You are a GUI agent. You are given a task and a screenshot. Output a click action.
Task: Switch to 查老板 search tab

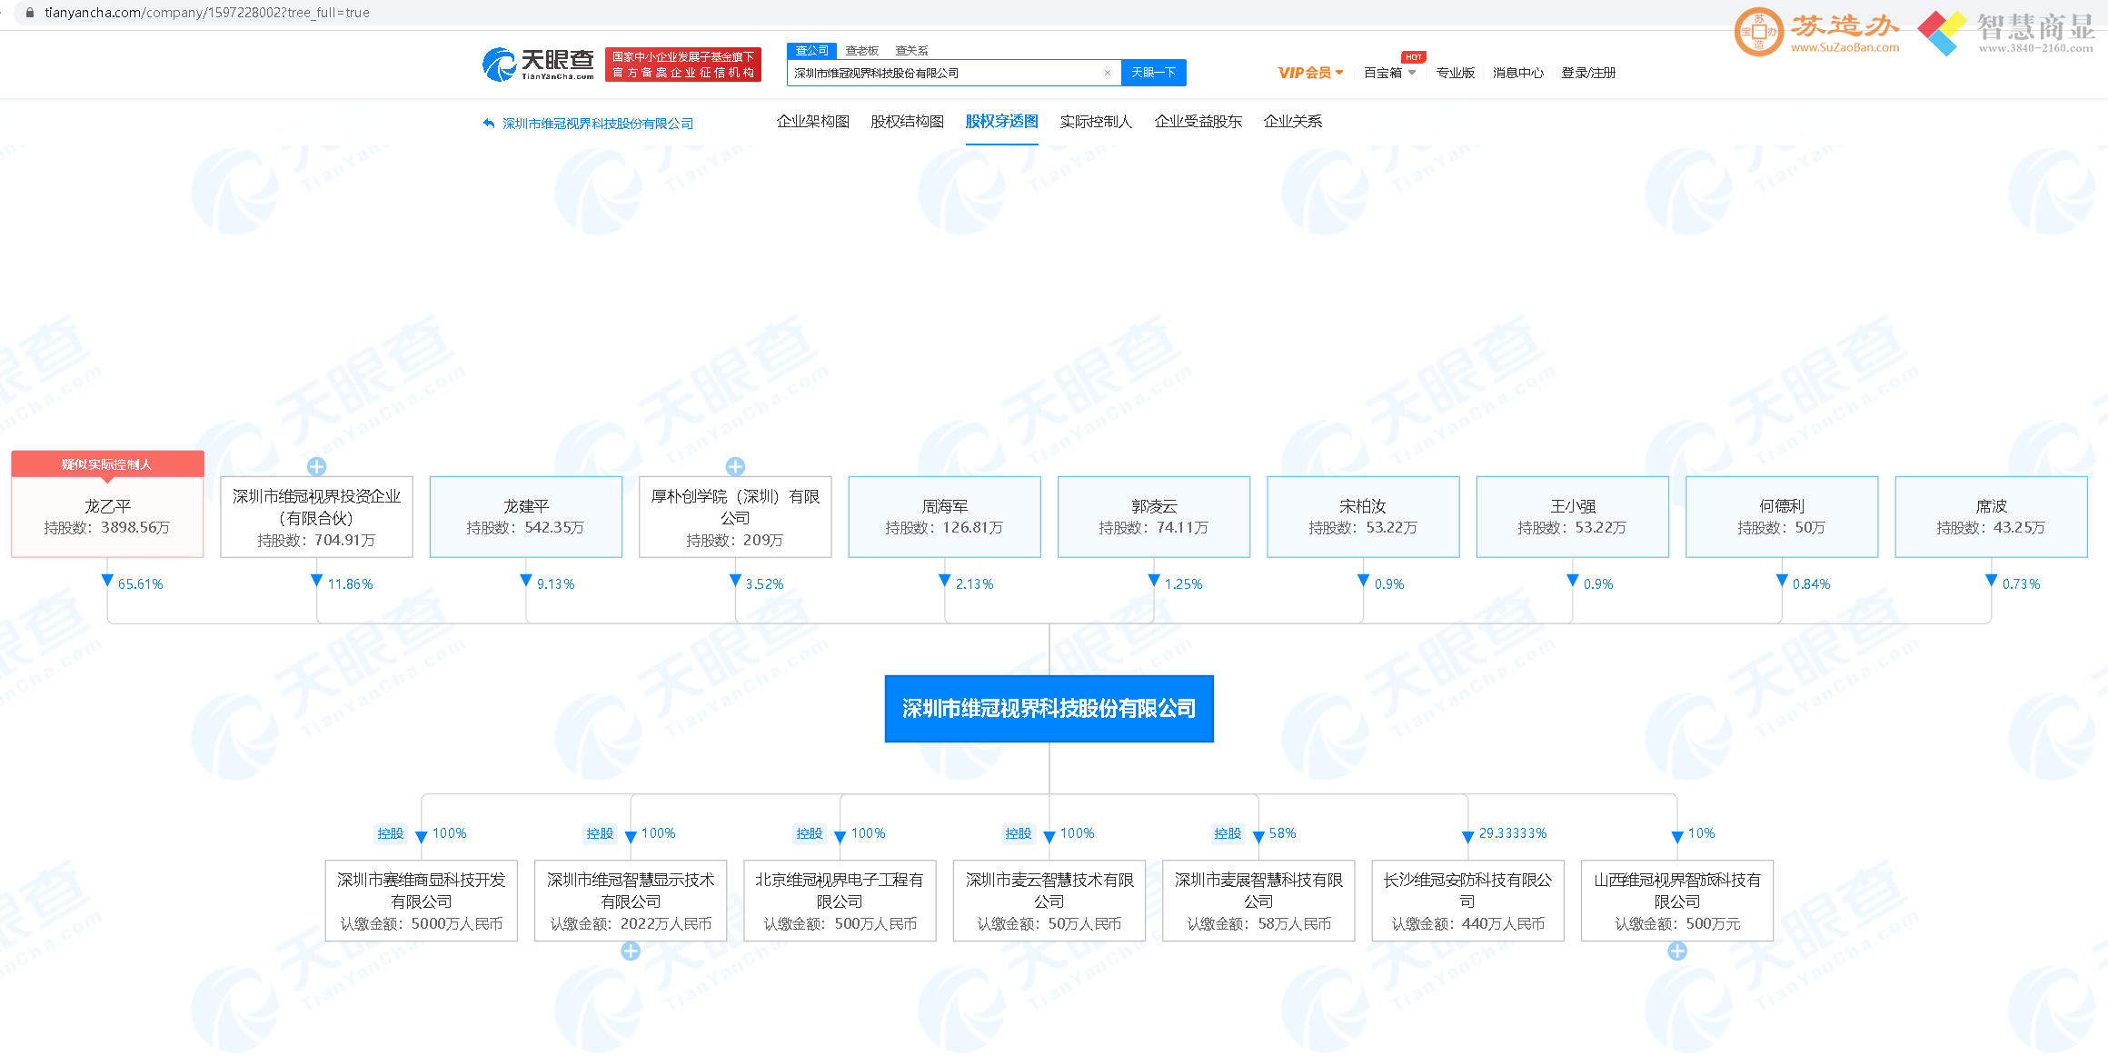[861, 51]
